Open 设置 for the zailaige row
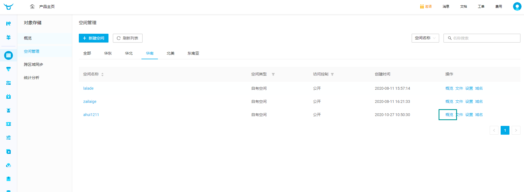Screen dimensions: 524x192 [x=469, y=101]
